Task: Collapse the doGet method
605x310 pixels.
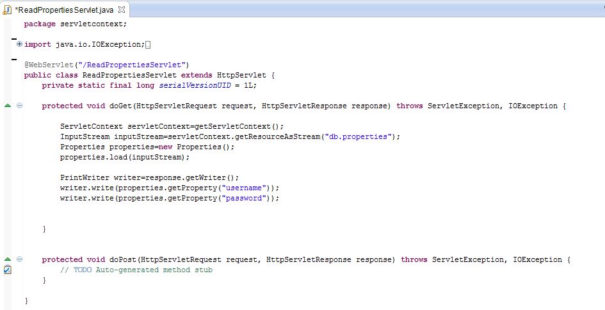Action: point(19,106)
